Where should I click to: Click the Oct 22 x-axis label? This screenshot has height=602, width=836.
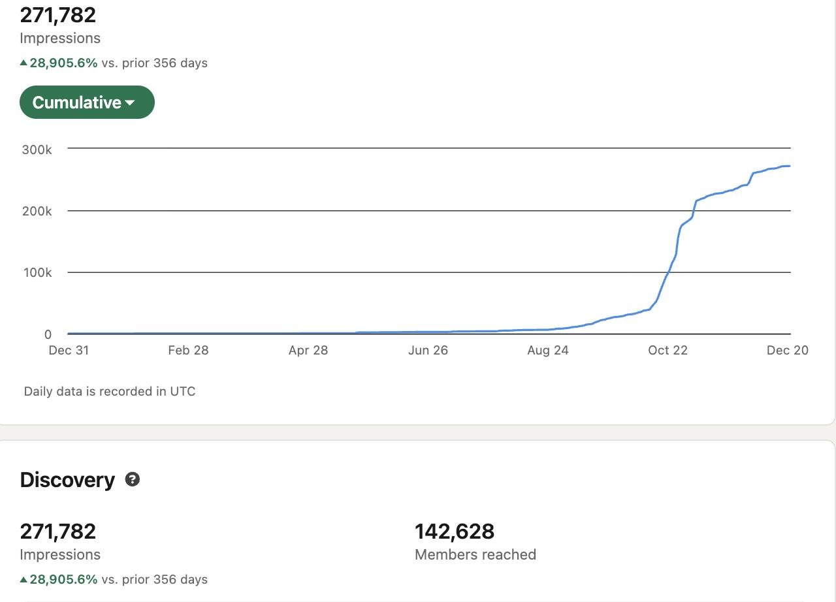coord(667,350)
